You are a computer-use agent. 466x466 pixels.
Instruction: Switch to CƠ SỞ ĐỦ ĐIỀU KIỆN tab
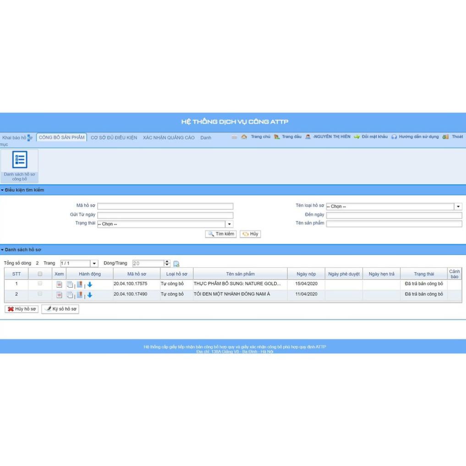[x=114, y=137]
